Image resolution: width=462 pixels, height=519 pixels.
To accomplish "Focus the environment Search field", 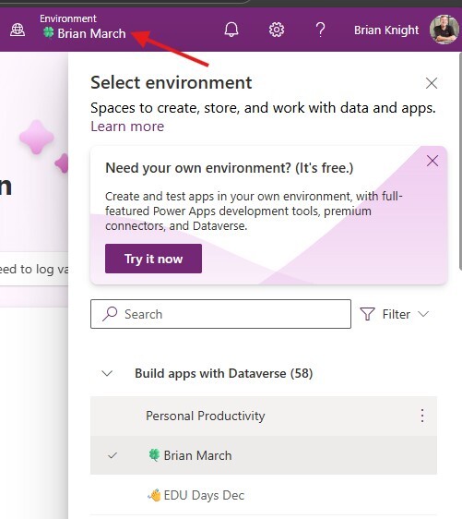I will click(x=220, y=314).
